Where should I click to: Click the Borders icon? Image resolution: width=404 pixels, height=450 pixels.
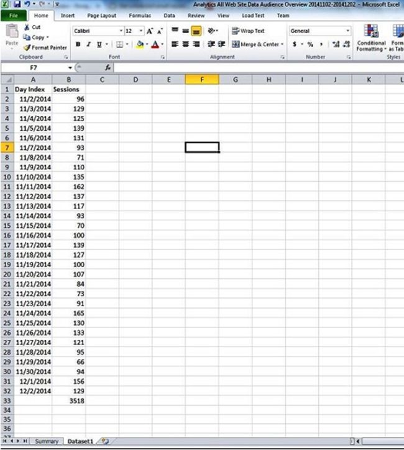(119, 44)
